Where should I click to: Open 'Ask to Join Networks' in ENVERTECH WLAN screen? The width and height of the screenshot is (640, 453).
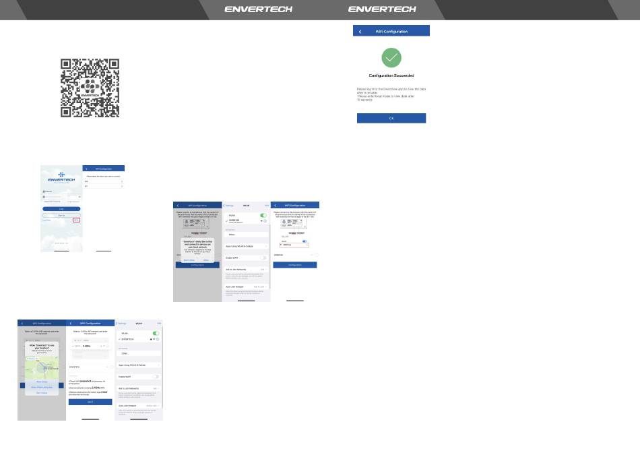point(139,388)
